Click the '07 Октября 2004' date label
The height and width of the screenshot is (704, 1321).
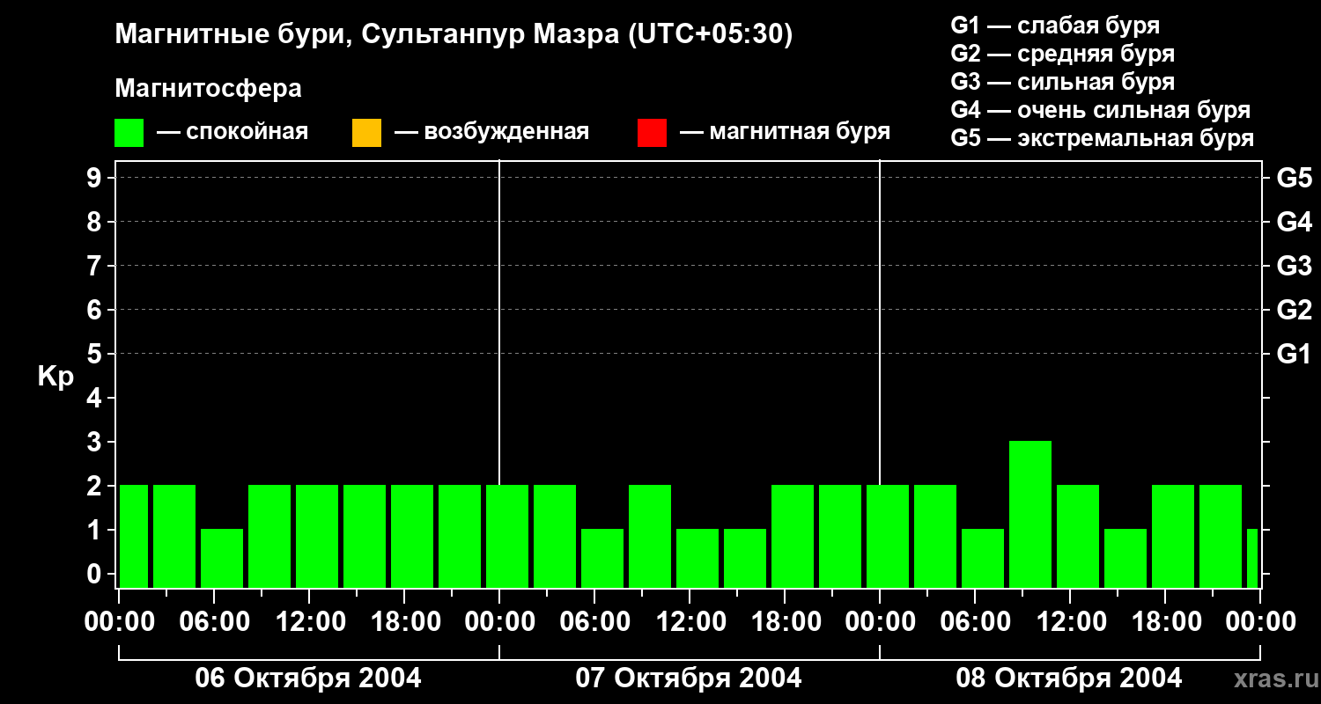[689, 678]
